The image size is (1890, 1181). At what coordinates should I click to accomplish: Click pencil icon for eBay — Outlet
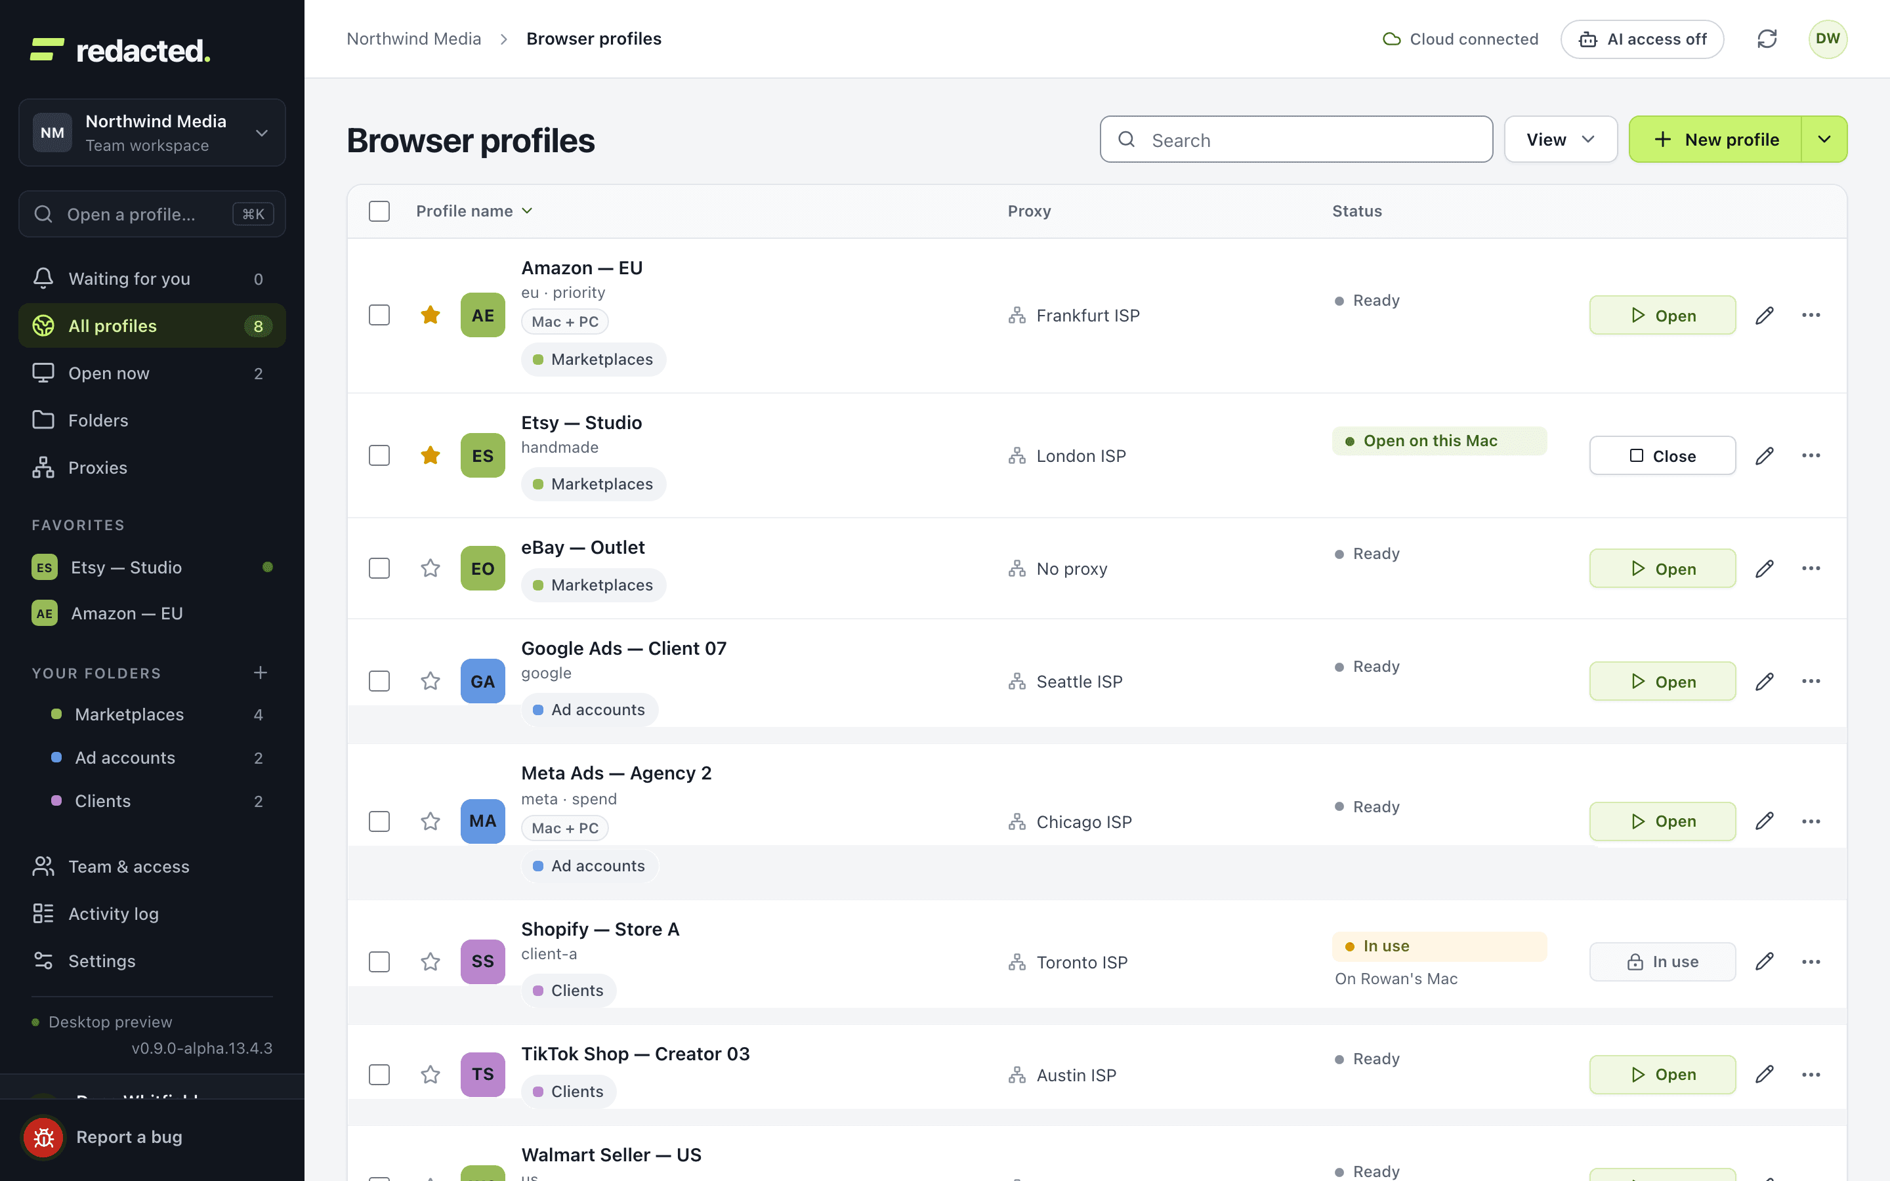point(1764,569)
